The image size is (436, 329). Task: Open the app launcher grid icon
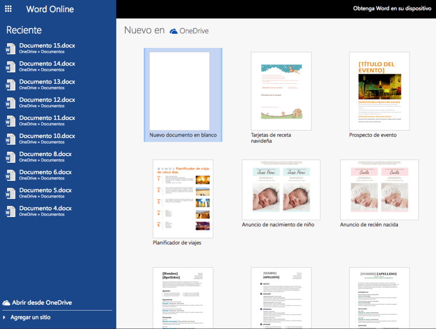[8, 9]
